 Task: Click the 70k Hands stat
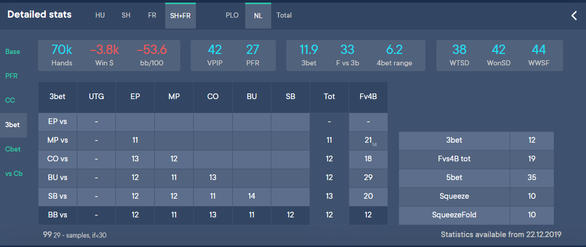[x=62, y=55]
